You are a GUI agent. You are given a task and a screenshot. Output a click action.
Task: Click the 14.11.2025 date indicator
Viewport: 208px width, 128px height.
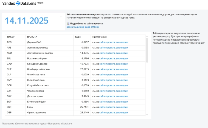27,21
